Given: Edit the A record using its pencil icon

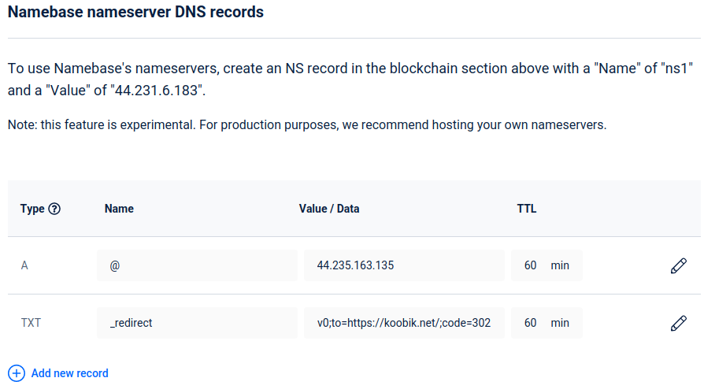Looking at the screenshot, I should pos(678,266).
